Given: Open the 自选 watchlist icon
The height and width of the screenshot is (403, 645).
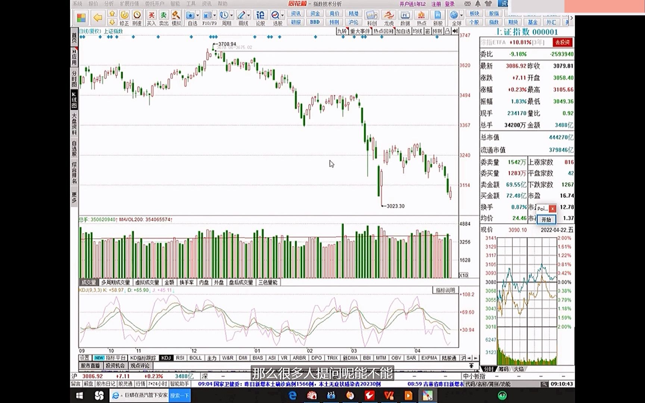Looking at the screenshot, I should coord(190,15).
